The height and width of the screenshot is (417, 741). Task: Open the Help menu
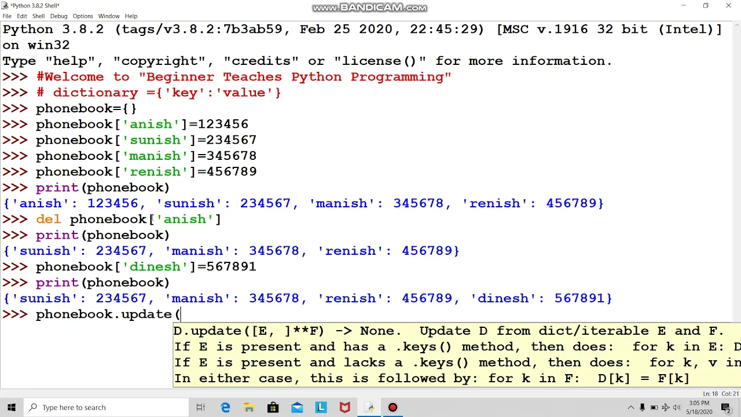[131, 16]
